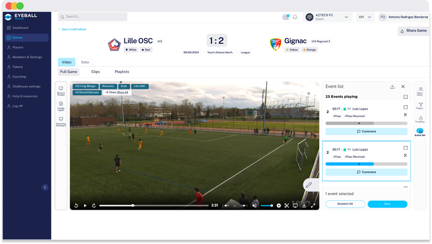
Task: Download the event list
Action: (392, 87)
